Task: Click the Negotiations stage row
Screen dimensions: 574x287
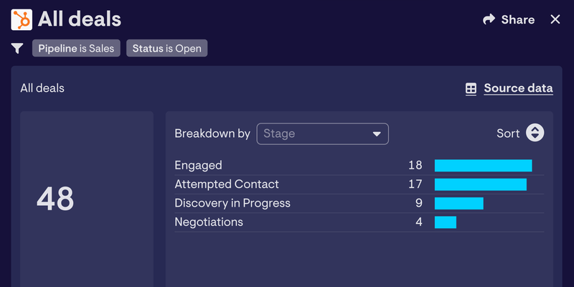Action: coord(359,222)
